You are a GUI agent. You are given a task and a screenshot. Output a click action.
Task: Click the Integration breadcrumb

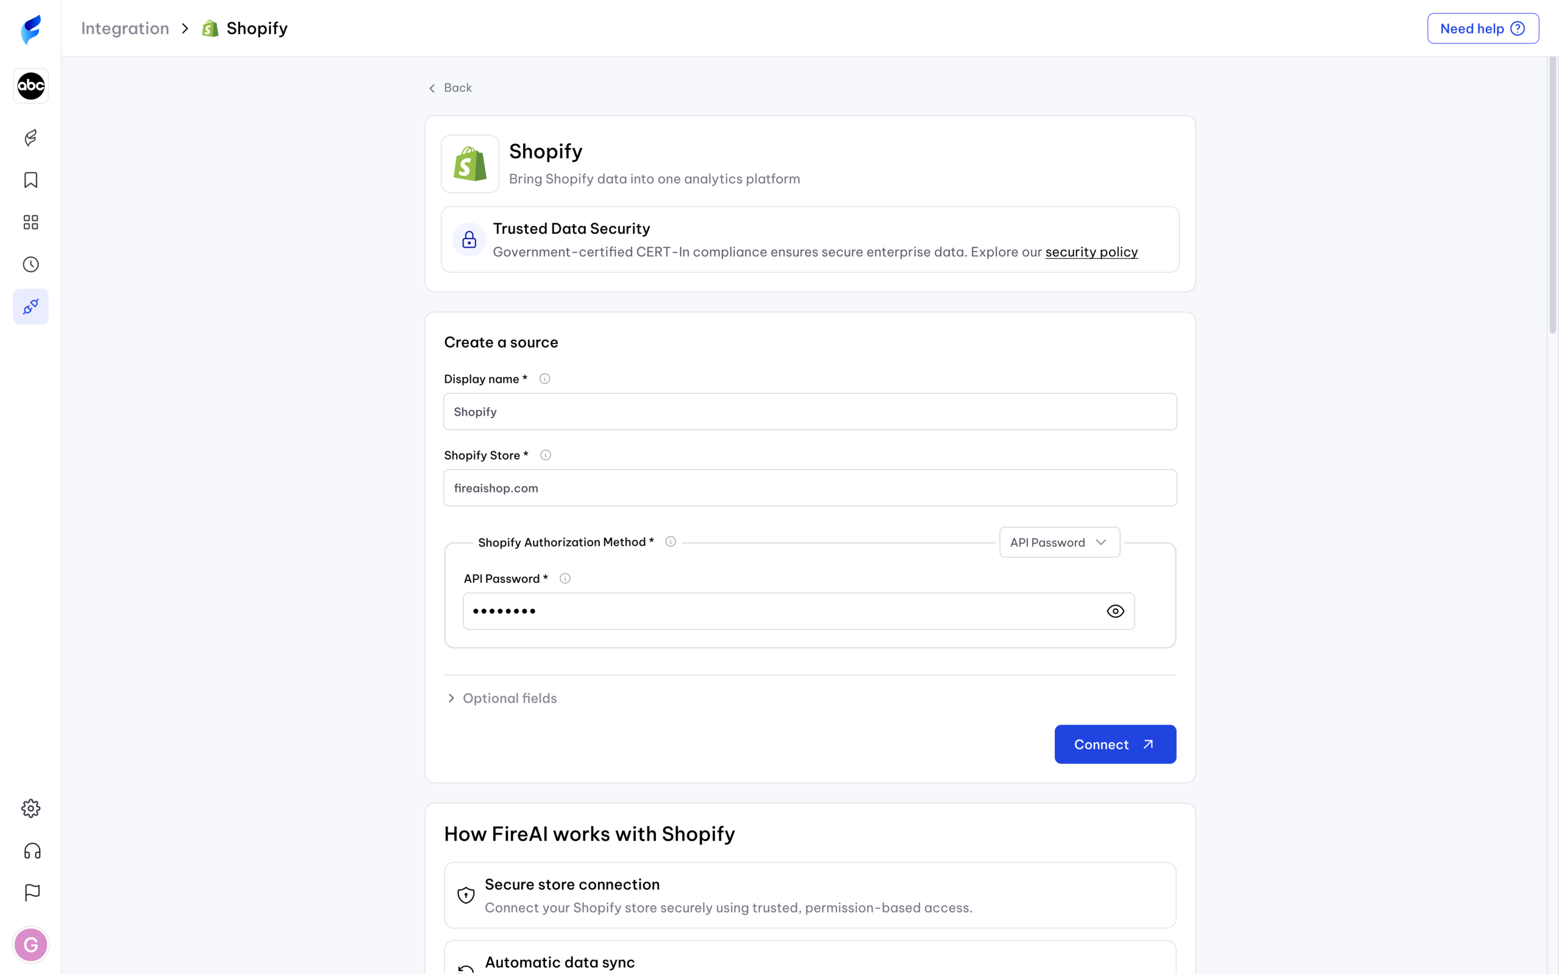pos(125,29)
